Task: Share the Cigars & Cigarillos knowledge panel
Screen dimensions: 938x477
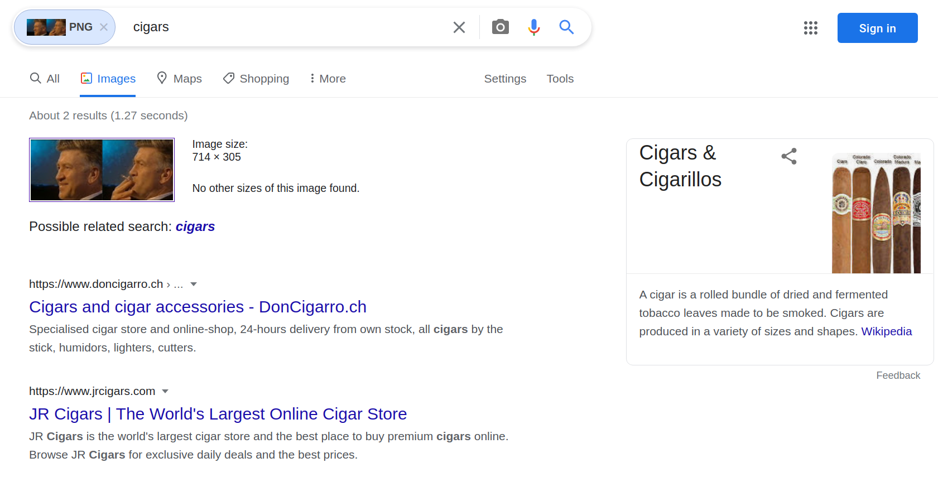Action: [789, 156]
